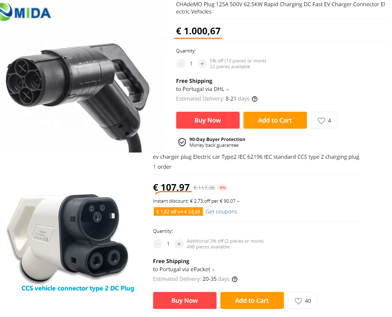Buy the CHAdeMO plug now
Viewport: 392px width, 317px height.
[208, 120]
